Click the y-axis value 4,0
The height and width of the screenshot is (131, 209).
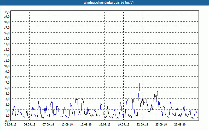point(8,99)
